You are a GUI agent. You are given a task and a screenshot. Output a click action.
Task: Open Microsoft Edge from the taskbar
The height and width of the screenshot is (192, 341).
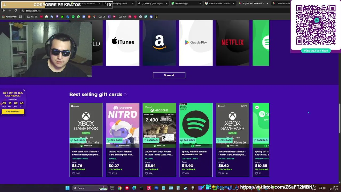[134, 188]
